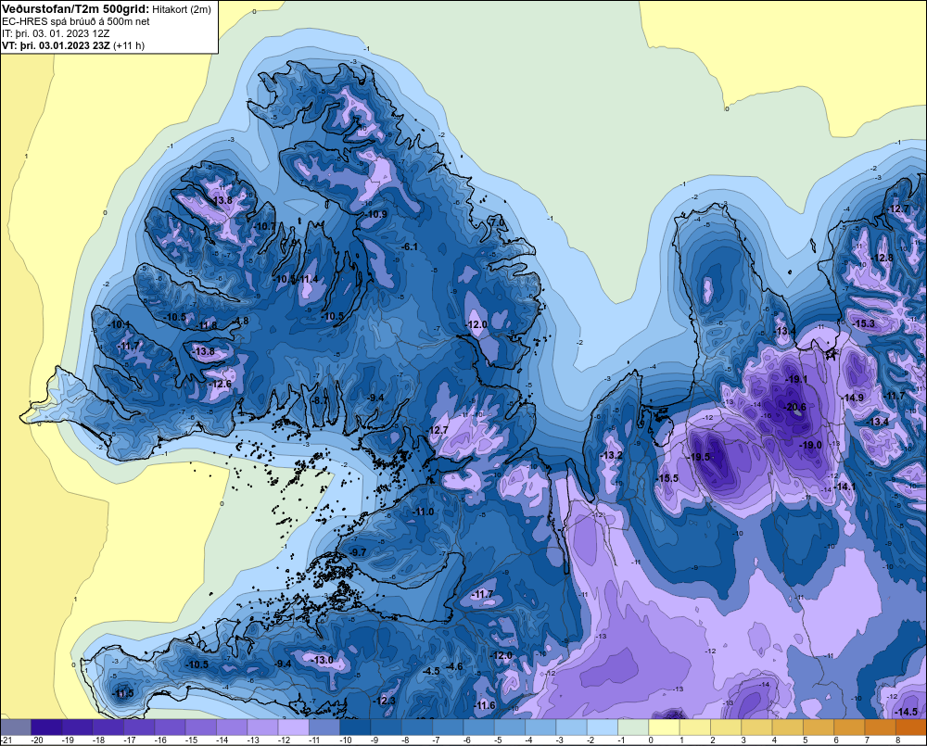Select the -19.5 temperature label

point(700,457)
